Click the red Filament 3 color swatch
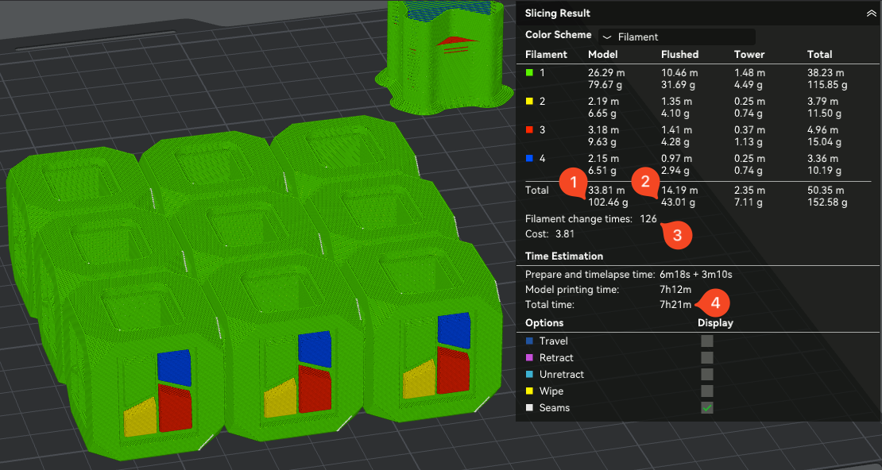The width and height of the screenshot is (882, 470). coord(529,130)
